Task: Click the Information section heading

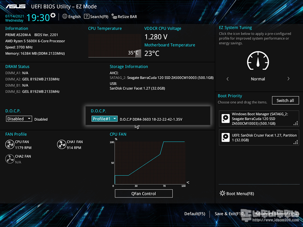Action: click(x=16, y=28)
